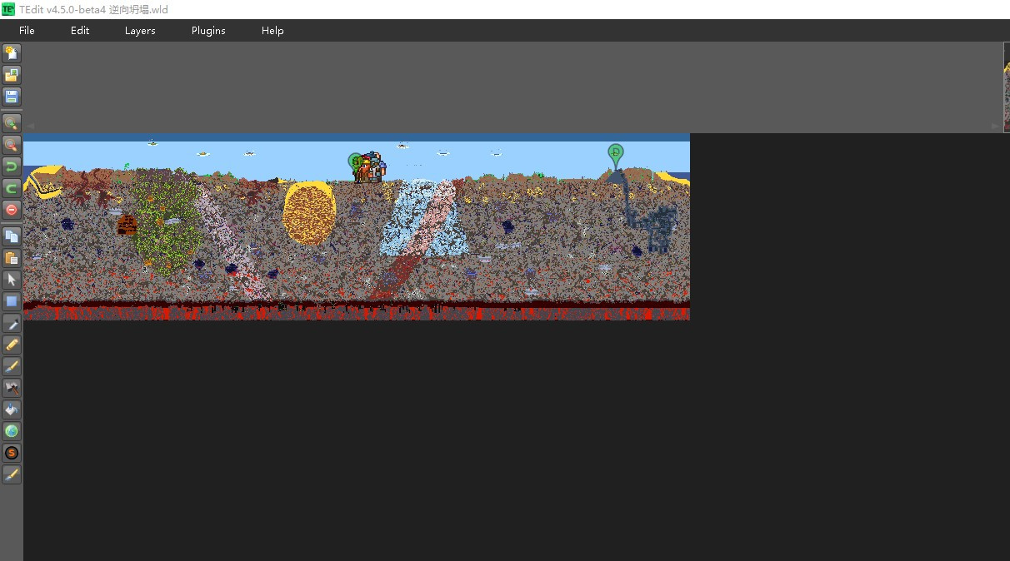Viewport: 1010px width, 561px height.
Task: Select the Brush tool
Action: 12,366
